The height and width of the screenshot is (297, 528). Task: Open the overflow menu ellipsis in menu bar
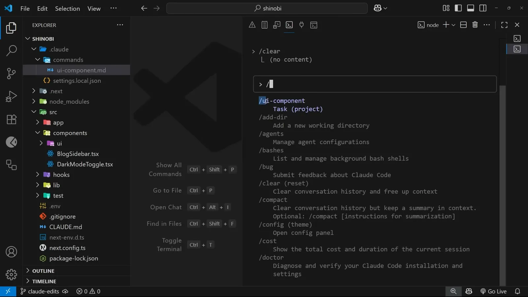(x=113, y=8)
